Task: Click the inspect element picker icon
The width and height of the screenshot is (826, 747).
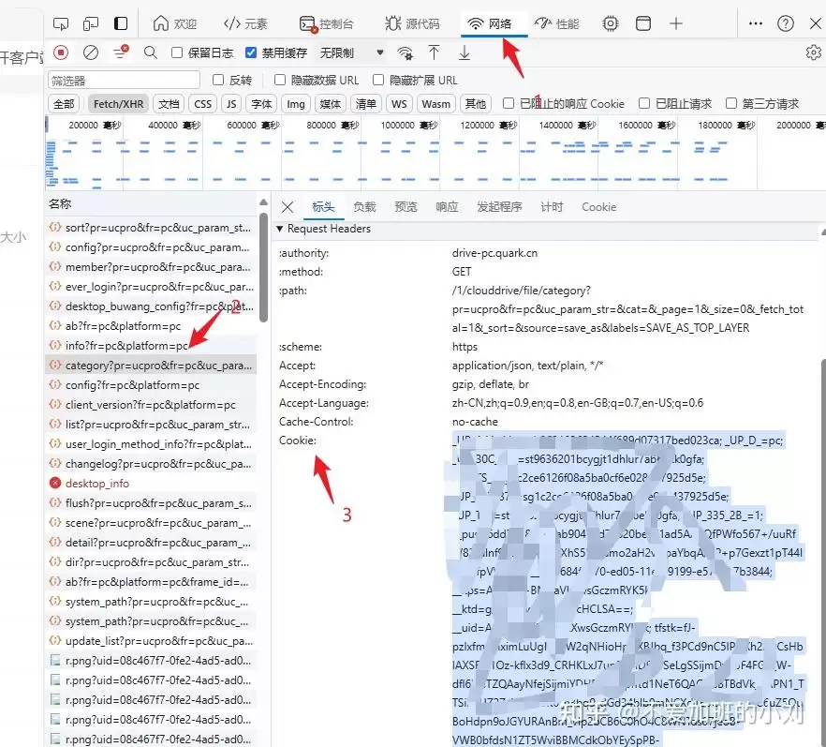Action: 61,23
